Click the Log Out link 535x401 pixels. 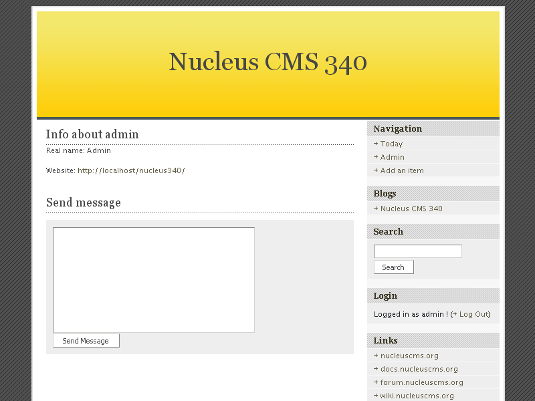point(474,314)
